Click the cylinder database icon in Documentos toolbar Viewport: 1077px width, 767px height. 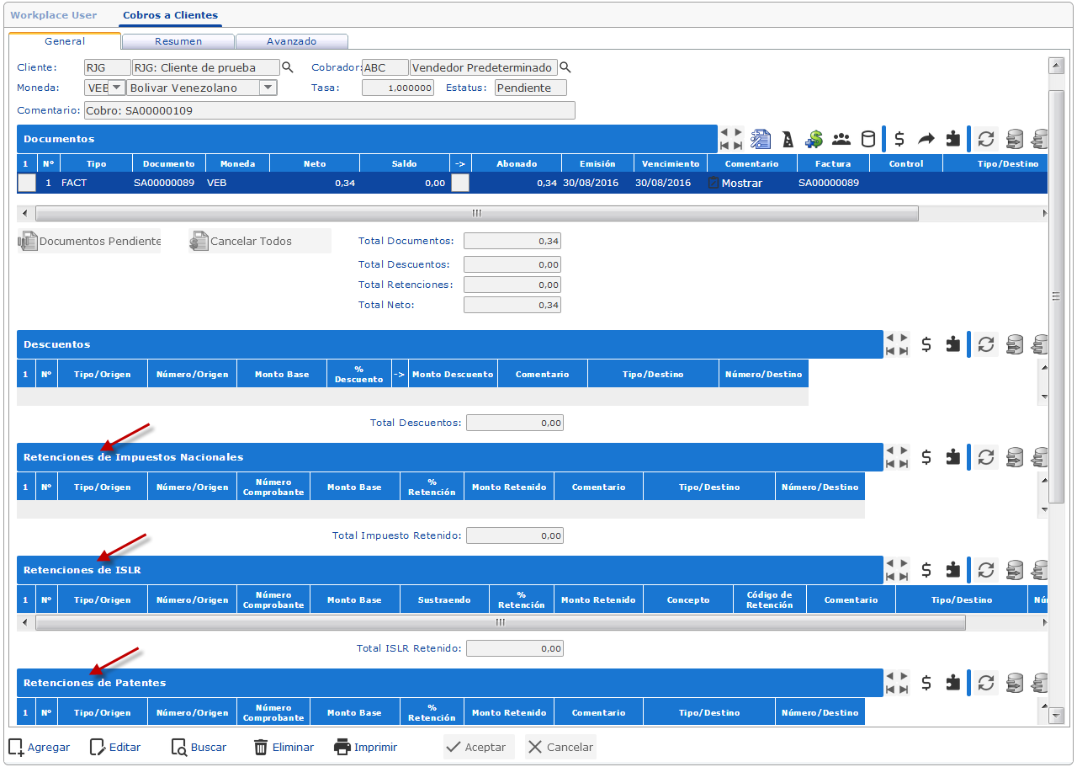point(867,139)
